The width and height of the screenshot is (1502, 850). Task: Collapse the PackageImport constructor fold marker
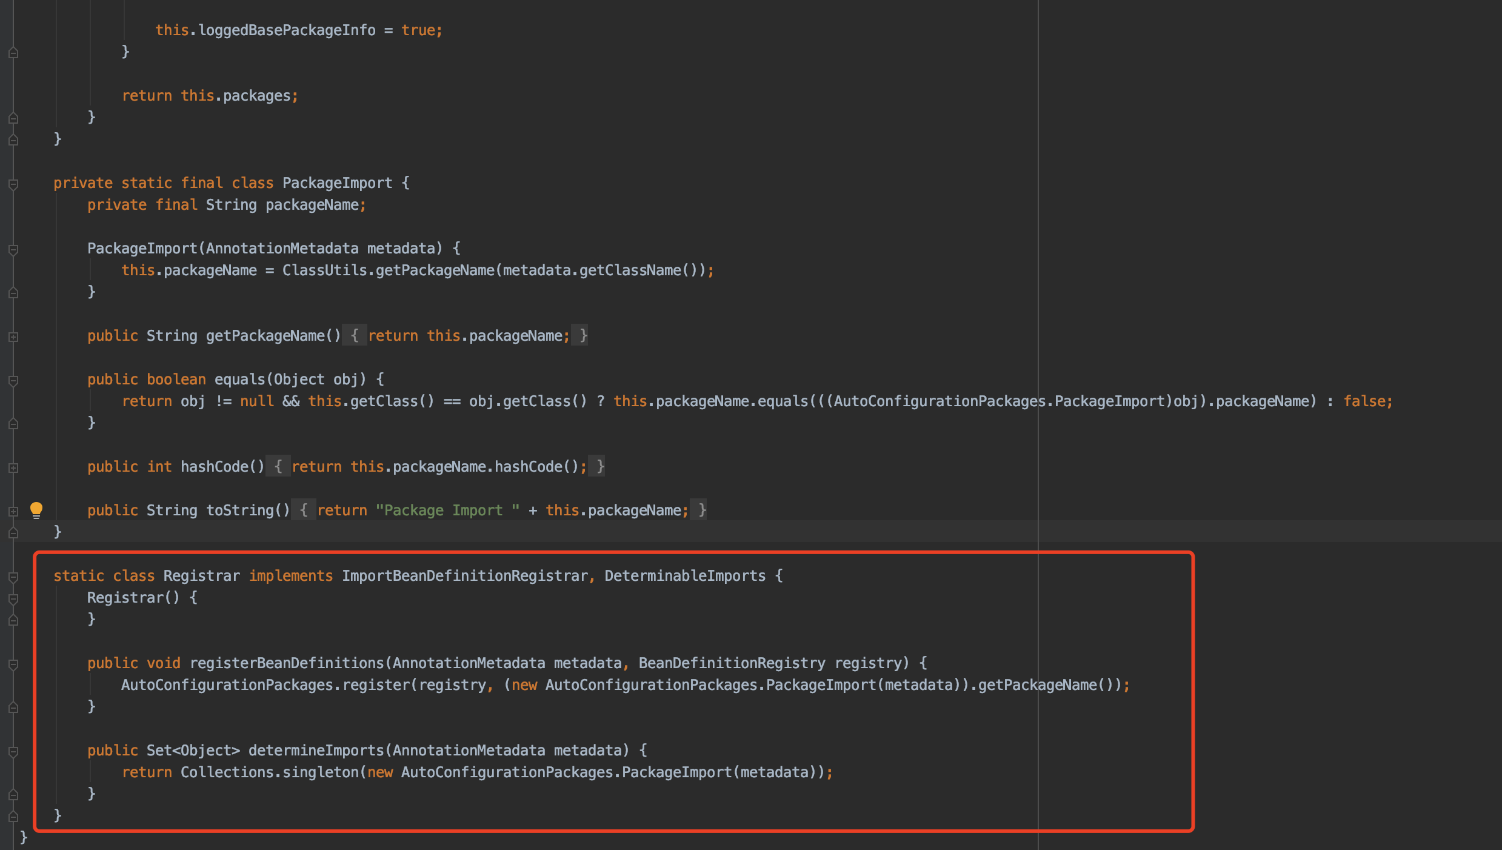(13, 249)
